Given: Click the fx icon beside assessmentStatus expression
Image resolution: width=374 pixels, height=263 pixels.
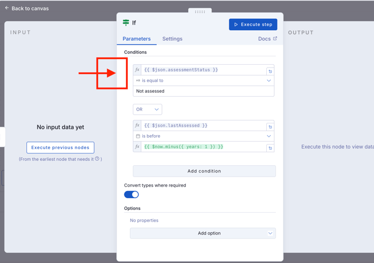Looking at the screenshot, I should coord(137,70).
